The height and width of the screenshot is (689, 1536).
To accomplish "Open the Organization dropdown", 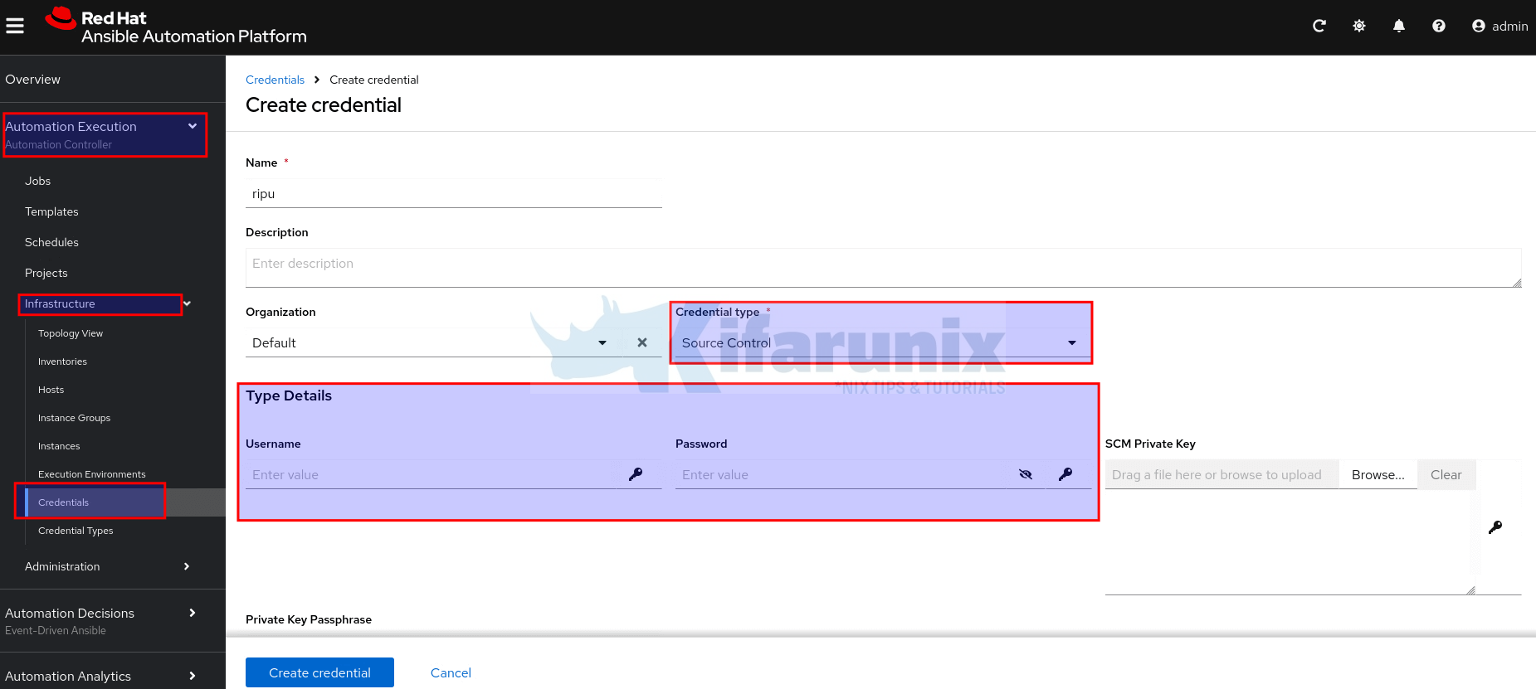I will [x=602, y=342].
